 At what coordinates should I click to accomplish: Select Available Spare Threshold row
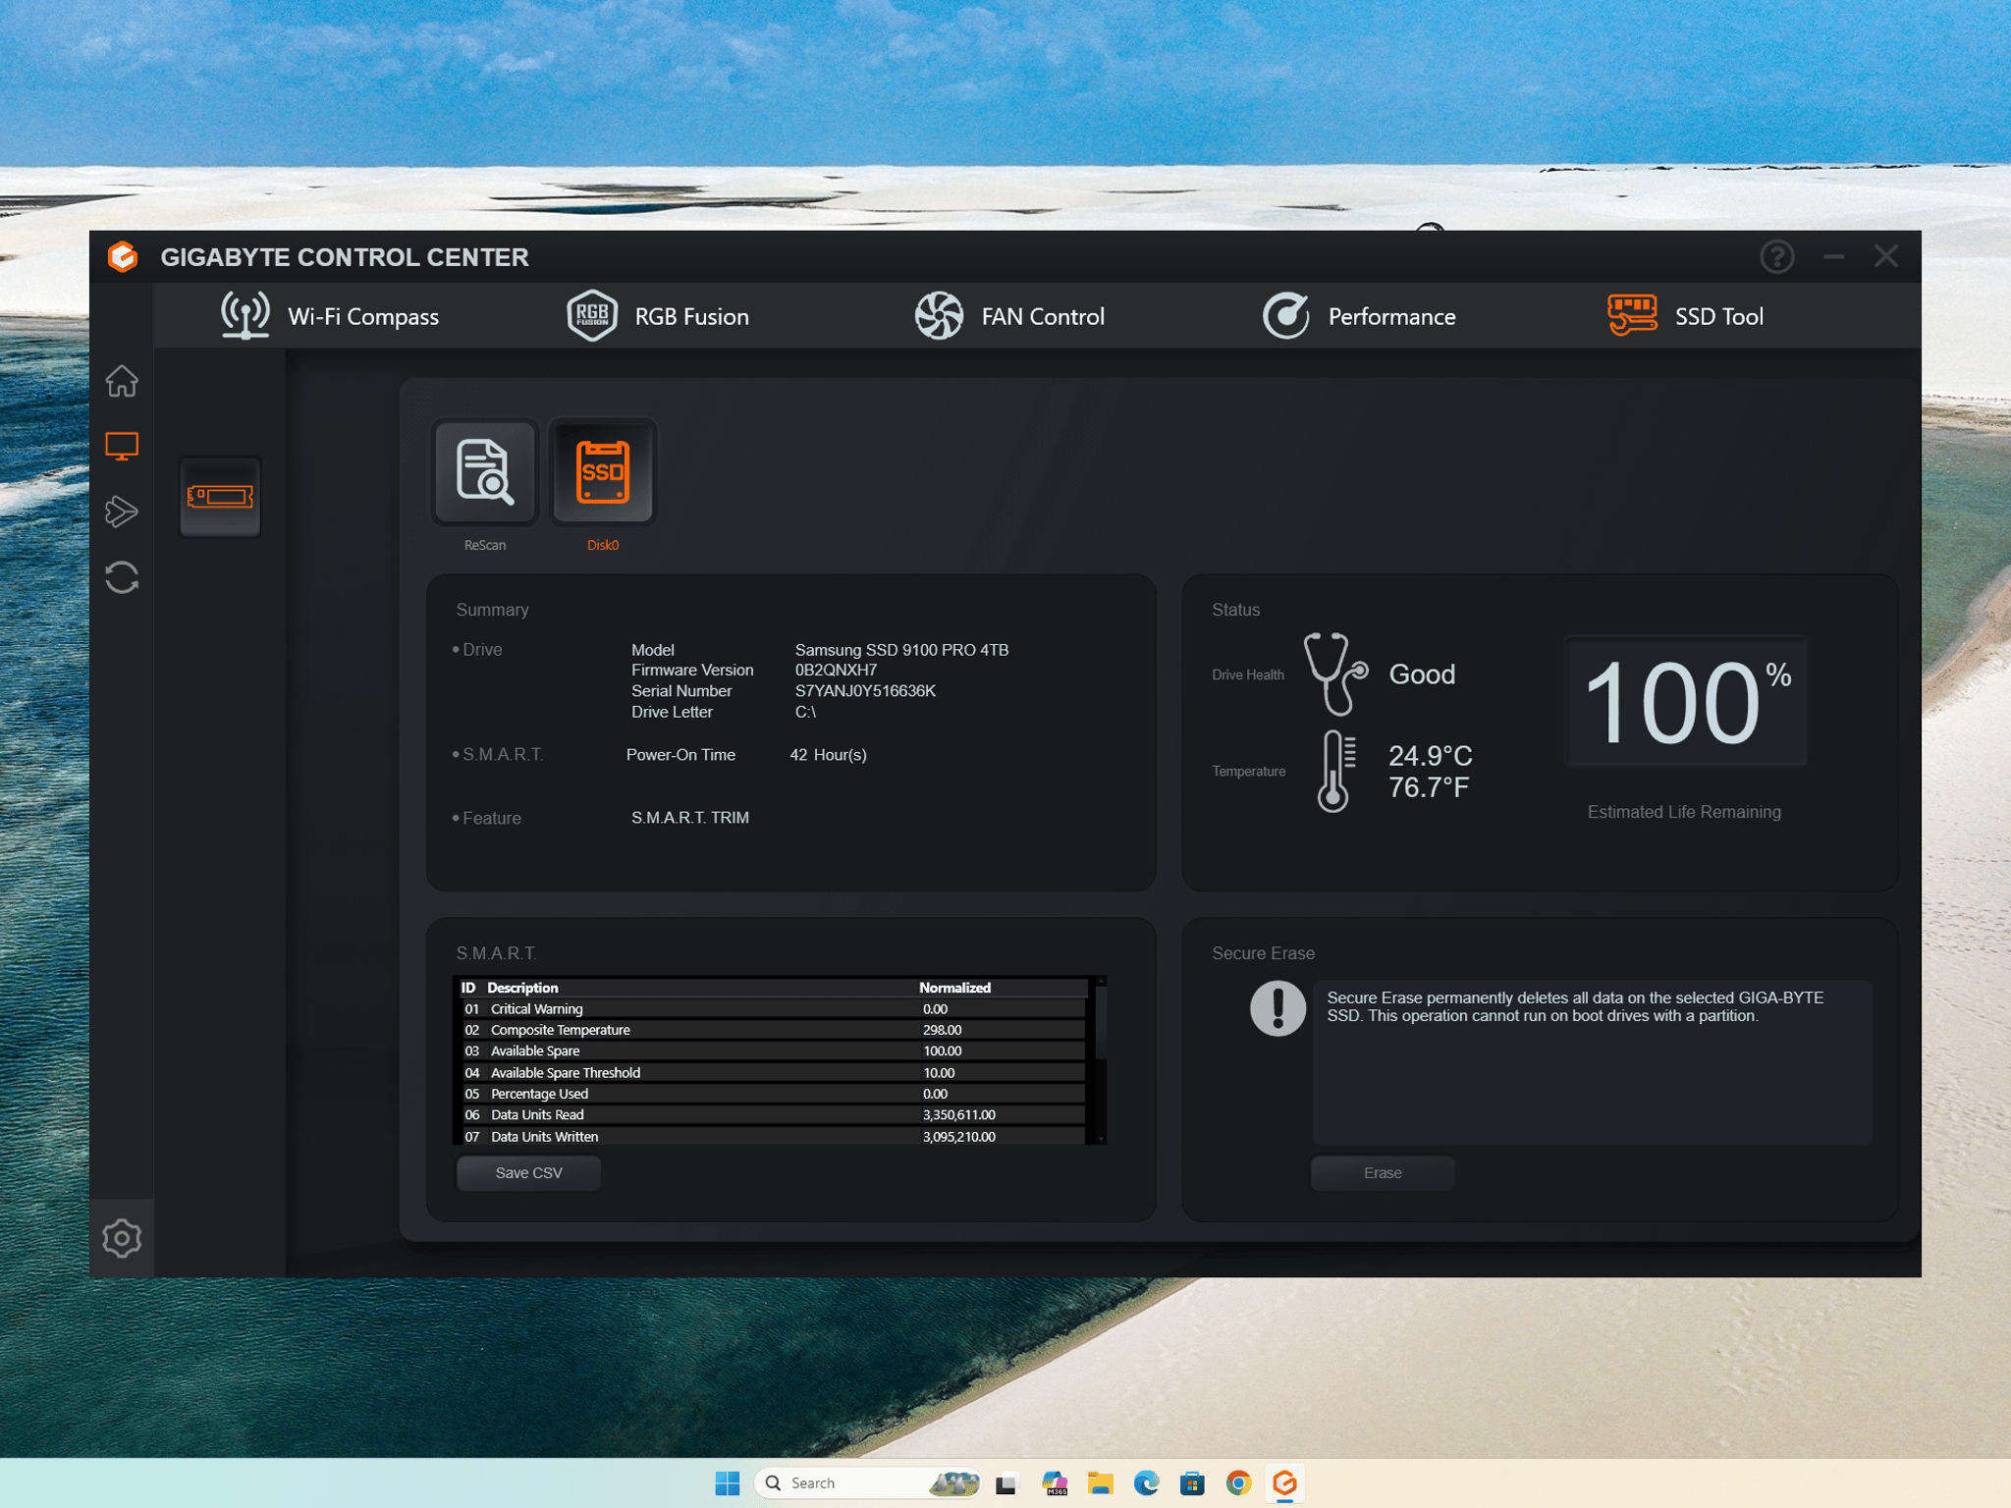point(774,1073)
